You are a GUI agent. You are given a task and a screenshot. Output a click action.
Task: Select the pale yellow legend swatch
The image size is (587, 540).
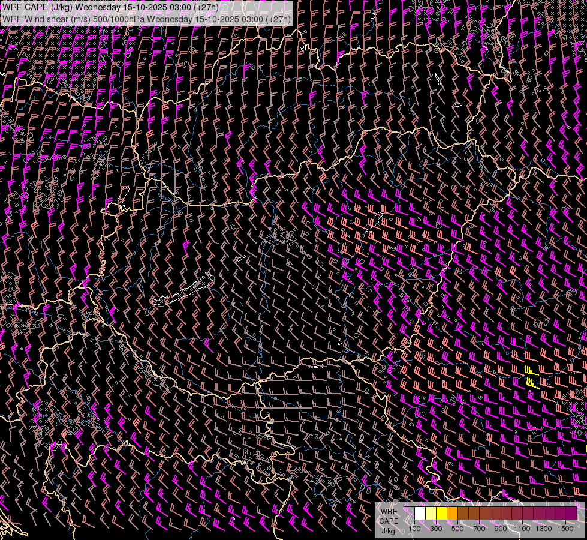tap(431, 514)
